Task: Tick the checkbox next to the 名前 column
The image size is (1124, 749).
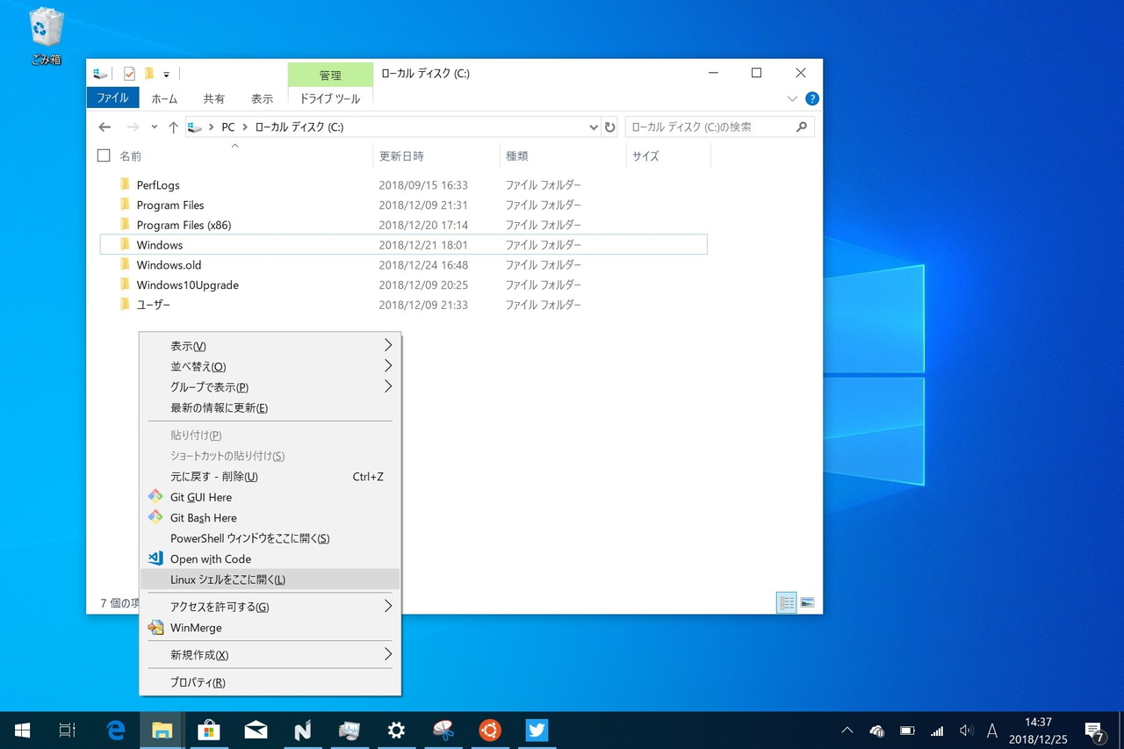Action: (x=103, y=155)
